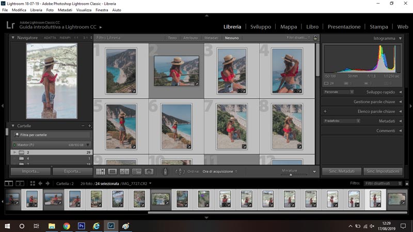The image size is (413, 232).
Task: Select grid thumbnail number 3
Action: pyautogui.click(x=232, y=71)
